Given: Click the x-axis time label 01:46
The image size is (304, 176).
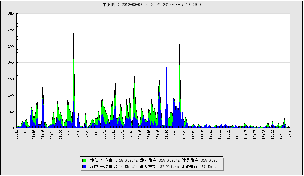Looking at the screenshot, I should (43, 134).
